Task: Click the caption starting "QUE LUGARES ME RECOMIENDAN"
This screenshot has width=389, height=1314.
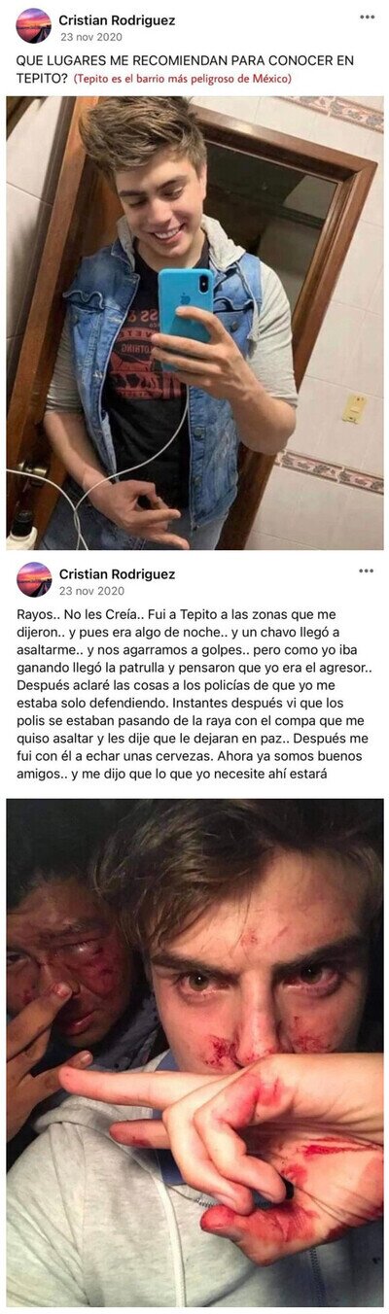Action: point(185,69)
